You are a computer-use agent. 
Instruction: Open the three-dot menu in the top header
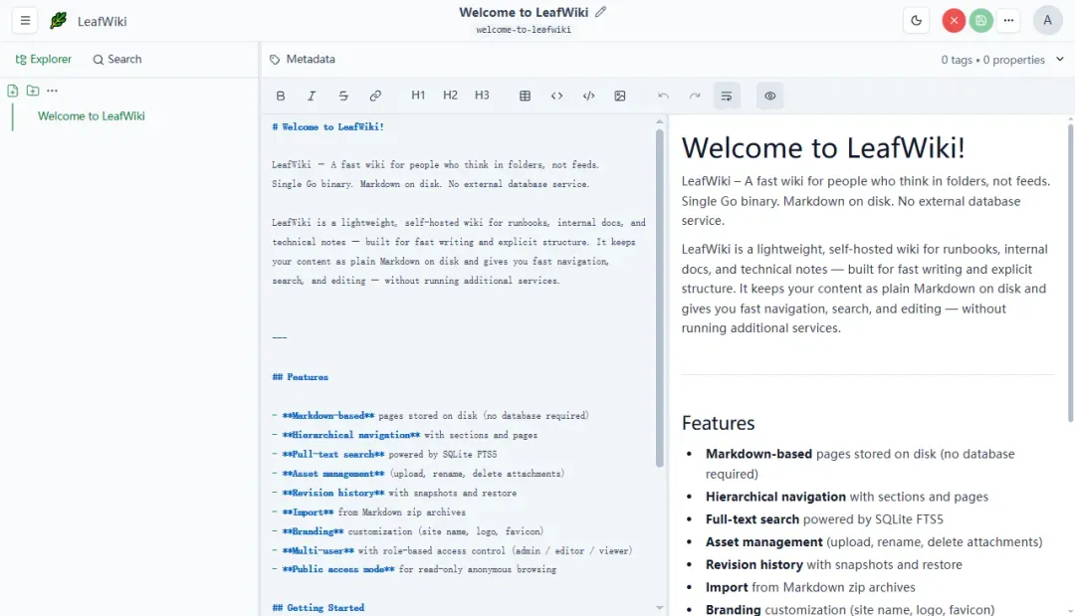[x=1008, y=21]
